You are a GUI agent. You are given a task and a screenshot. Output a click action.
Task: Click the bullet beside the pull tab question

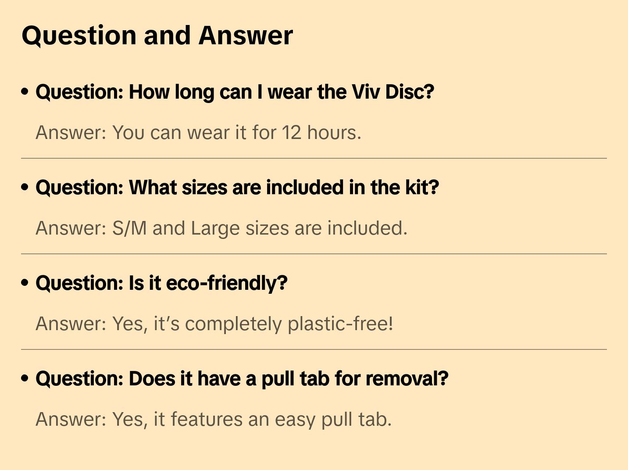click(x=25, y=378)
